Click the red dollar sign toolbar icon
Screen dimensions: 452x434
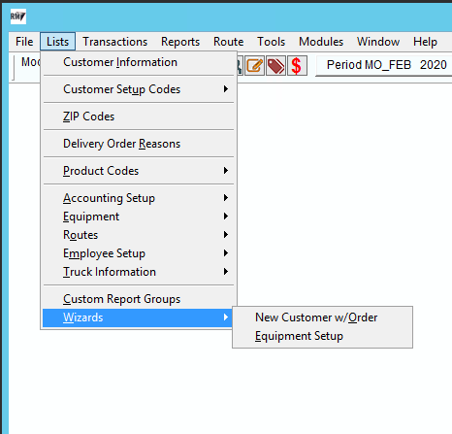297,66
